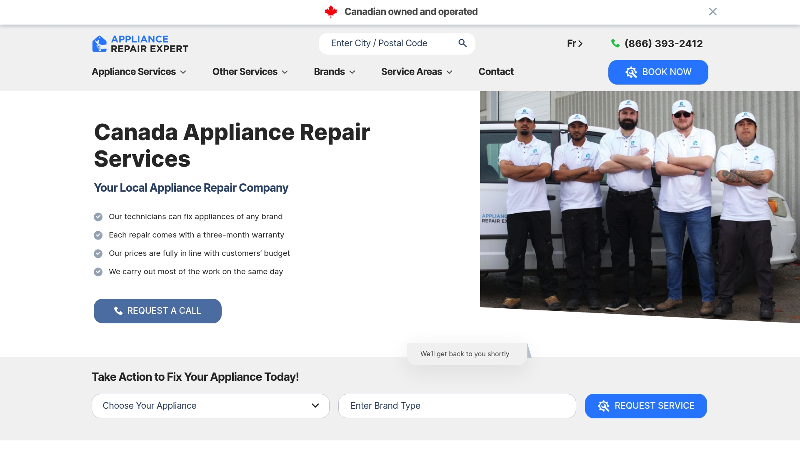Expand the Appliance Services menu
Screen dimensions: 800x450
(x=138, y=72)
